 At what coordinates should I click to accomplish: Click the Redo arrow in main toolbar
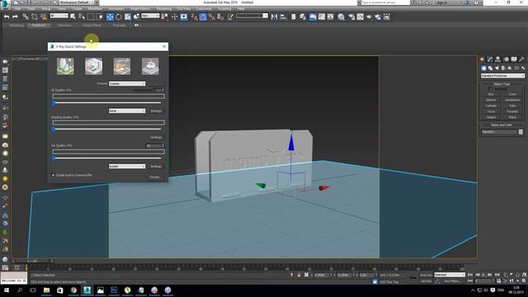15,16
